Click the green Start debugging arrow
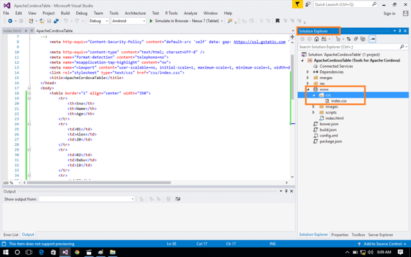 point(151,21)
